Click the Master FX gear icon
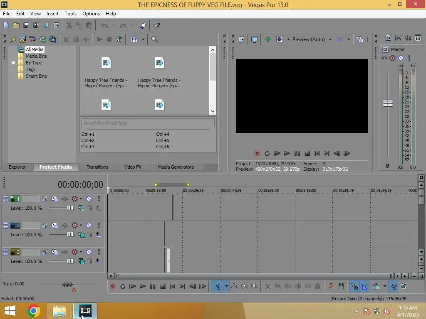 coord(392,58)
